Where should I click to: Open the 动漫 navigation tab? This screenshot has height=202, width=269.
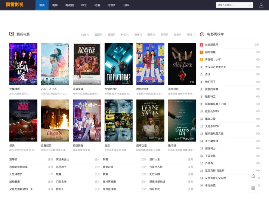[97, 5]
